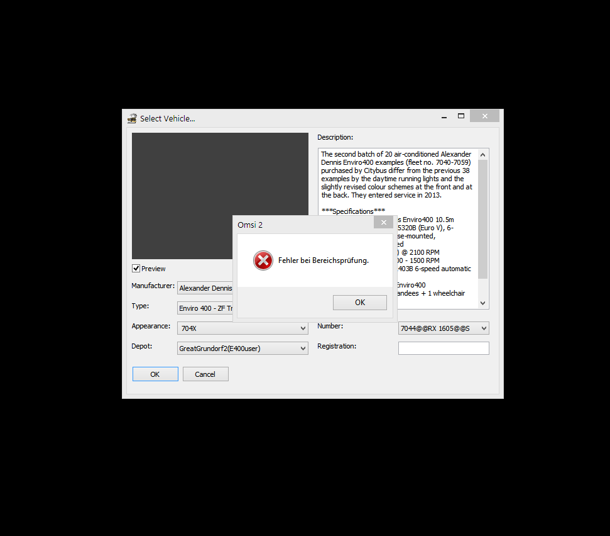Click the 'Registration:' label
This screenshot has width=610, height=536.
[337, 346]
